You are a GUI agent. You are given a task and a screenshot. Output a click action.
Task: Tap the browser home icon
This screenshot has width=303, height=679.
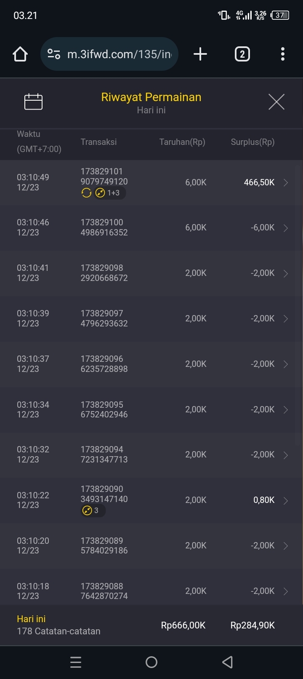click(20, 54)
